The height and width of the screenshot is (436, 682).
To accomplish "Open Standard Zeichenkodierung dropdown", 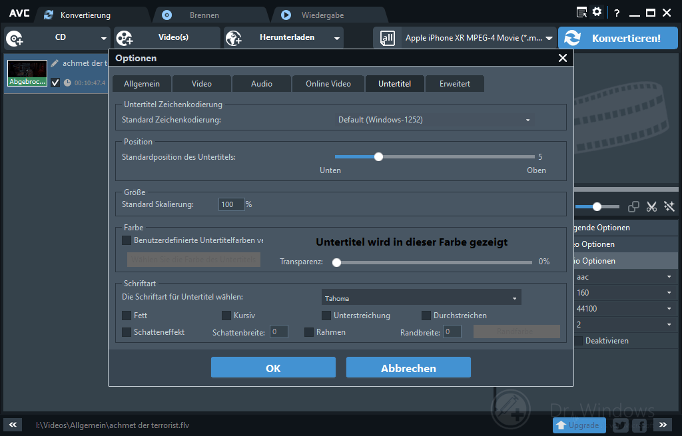I will click(x=434, y=120).
